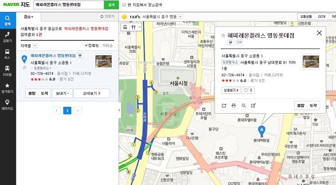This screenshot has width=336, height=185.
Task: Click subway exit 4 marker on the map
Action: click(x=152, y=83)
